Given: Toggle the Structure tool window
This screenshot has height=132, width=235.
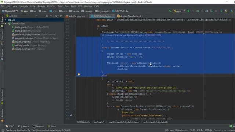Looking at the screenshot, I should coord(2,38).
